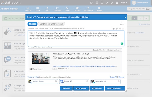Click the Manage Connections chain link icon
The width and height of the screenshot is (152, 97).
7,87
